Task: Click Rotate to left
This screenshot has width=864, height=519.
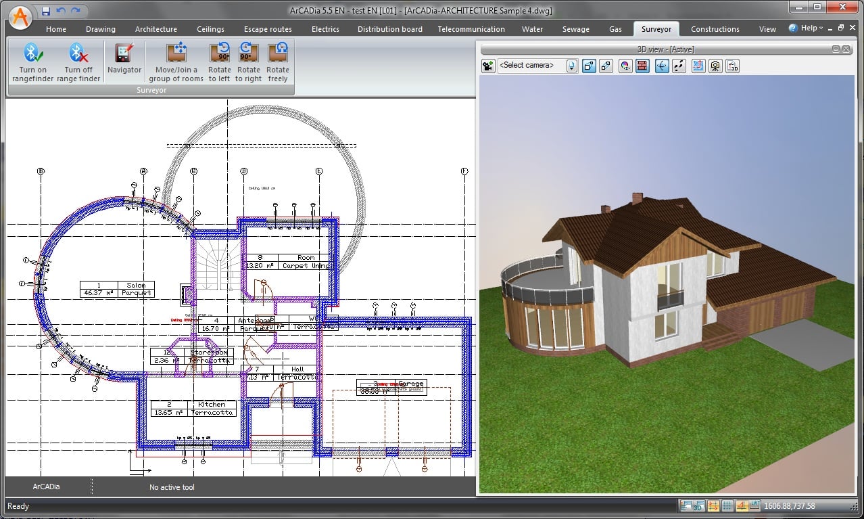Action: [x=219, y=62]
